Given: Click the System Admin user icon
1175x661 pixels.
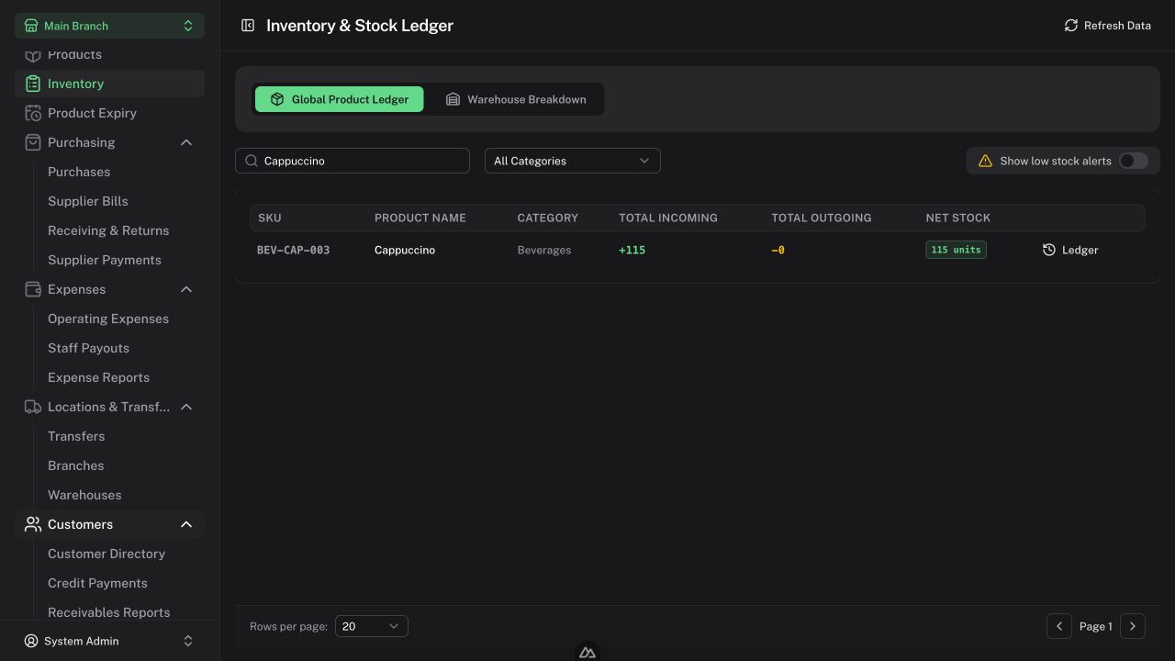Looking at the screenshot, I should (31, 641).
